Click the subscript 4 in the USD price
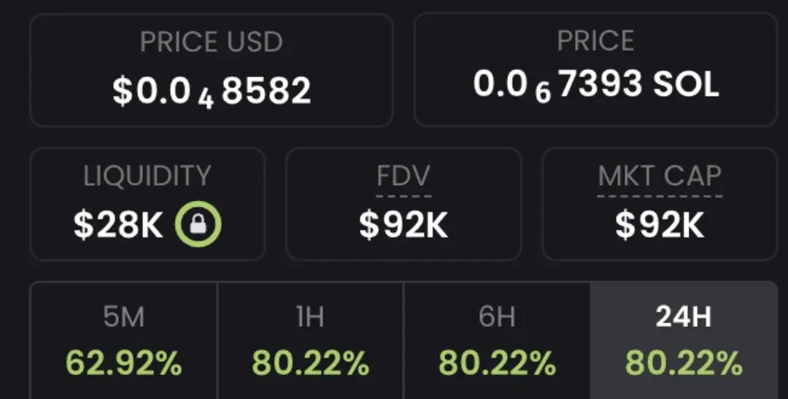The height and width of the screenshot is (399, 788). point(206,98)
